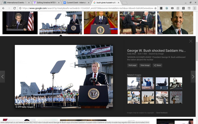The height and width of the screenshot is (124, 198).
Task: Select result thumbnail of Bush on aircraft carrier
Action: point(61,23)
